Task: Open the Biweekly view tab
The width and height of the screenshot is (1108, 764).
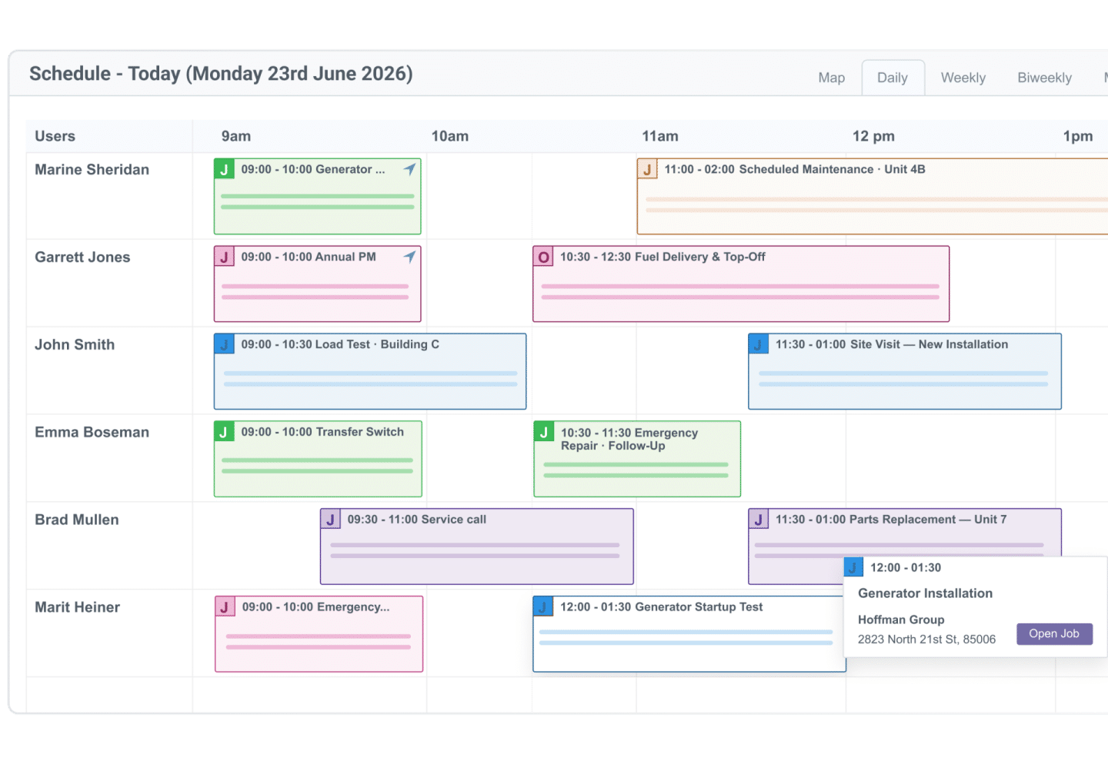Action: pyautogui.click(x=1044, y=78)
